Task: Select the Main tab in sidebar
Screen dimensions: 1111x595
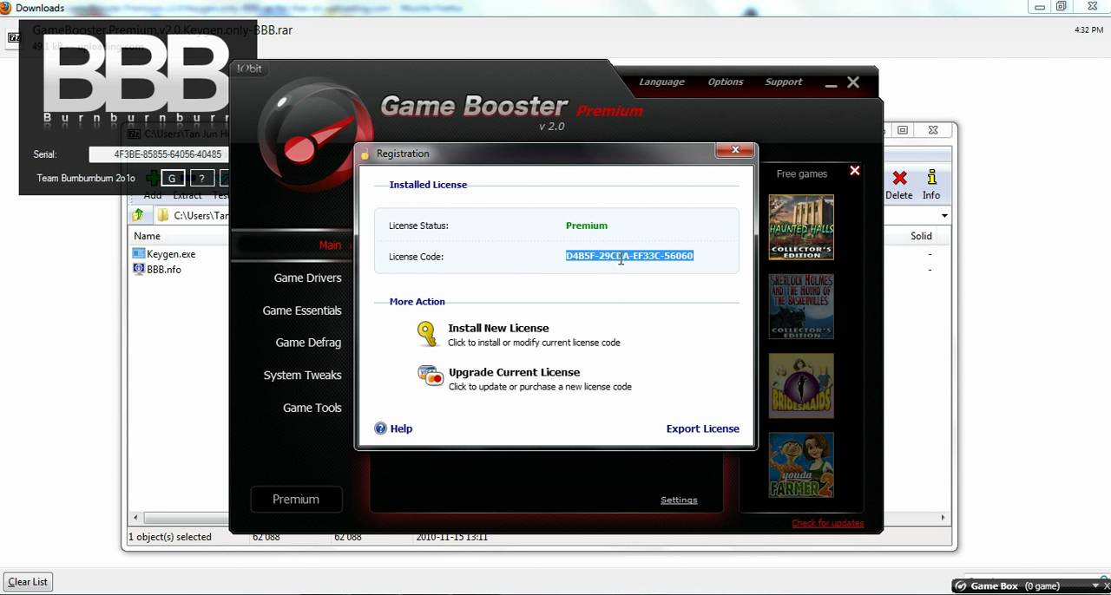Action: [x=330, y=245]
